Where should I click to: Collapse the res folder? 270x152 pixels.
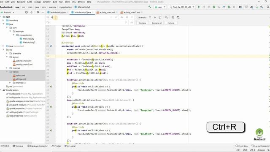(3, 50)
